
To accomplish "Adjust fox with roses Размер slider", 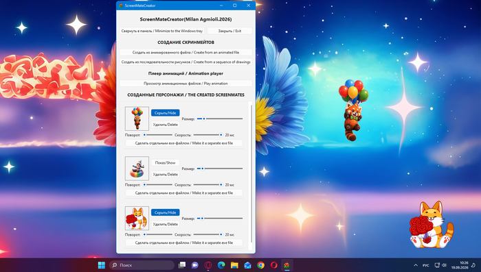I will tap(220, 218).
